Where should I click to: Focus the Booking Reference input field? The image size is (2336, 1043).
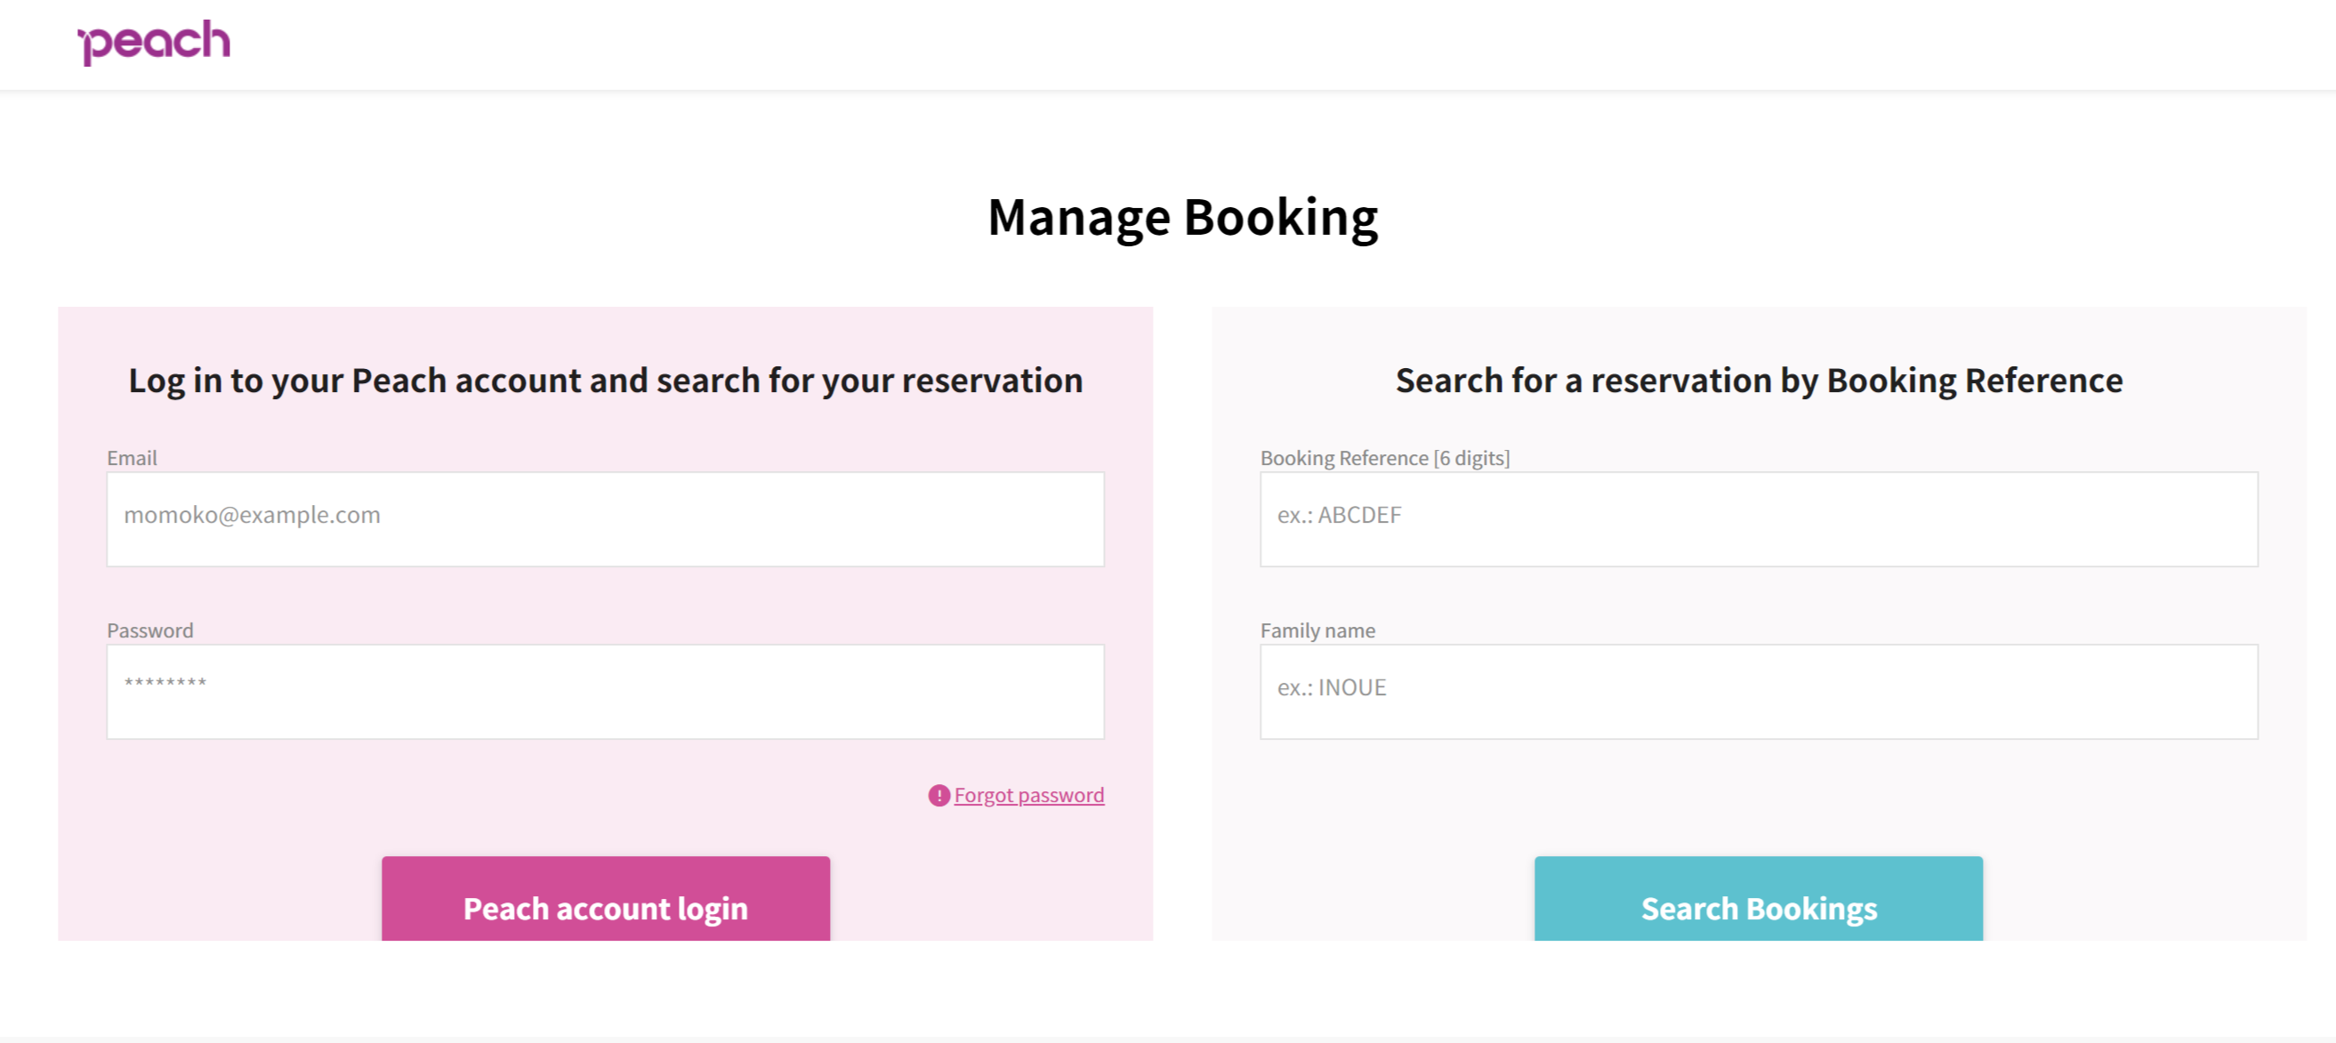point(1759,518)
